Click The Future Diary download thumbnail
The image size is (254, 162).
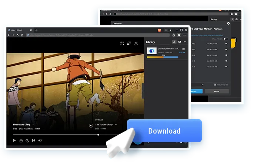pyautogui.click(x=152, y=51)
